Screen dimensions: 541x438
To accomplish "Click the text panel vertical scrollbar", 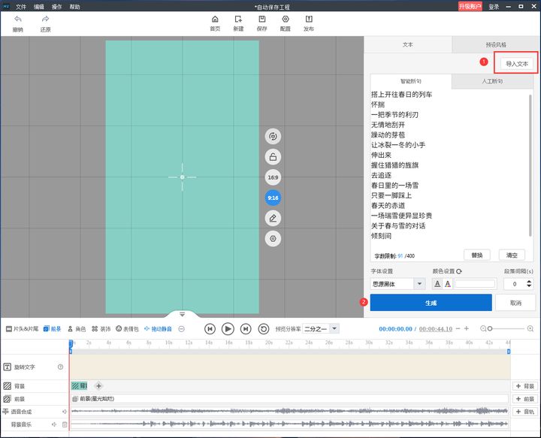I will point(530,165).
